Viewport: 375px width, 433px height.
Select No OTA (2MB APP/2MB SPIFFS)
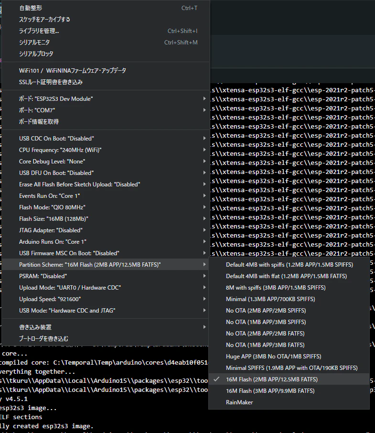289,310
